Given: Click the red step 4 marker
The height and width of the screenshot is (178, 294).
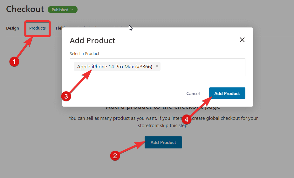Looking at the screenshot, I should (186, 120).
